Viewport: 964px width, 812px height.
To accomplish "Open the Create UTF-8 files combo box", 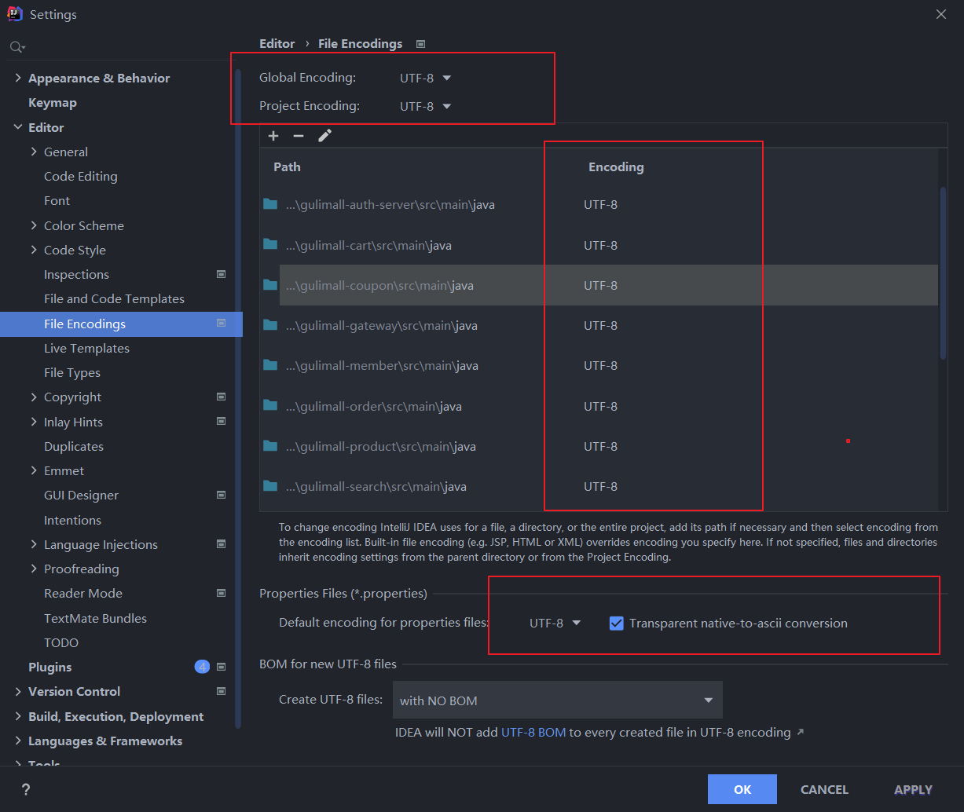I will (x=557, y=700).
